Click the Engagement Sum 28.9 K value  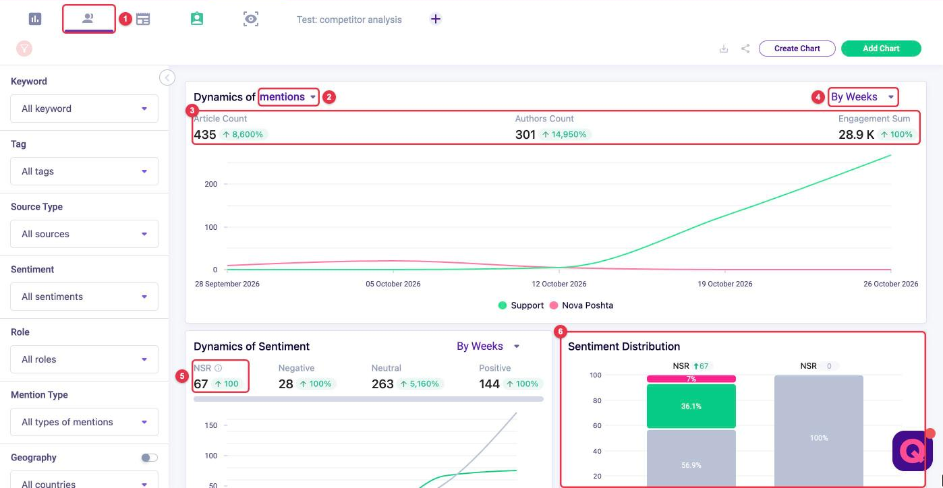point(857,135)
